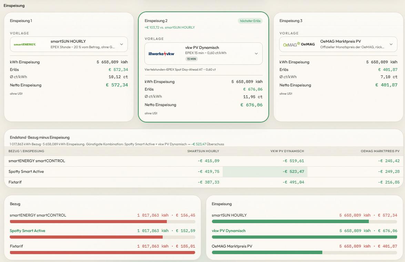This screenshot has height=262, width=405.
Task: Click the cell -€ 216,85
Action: pos(389,182)
